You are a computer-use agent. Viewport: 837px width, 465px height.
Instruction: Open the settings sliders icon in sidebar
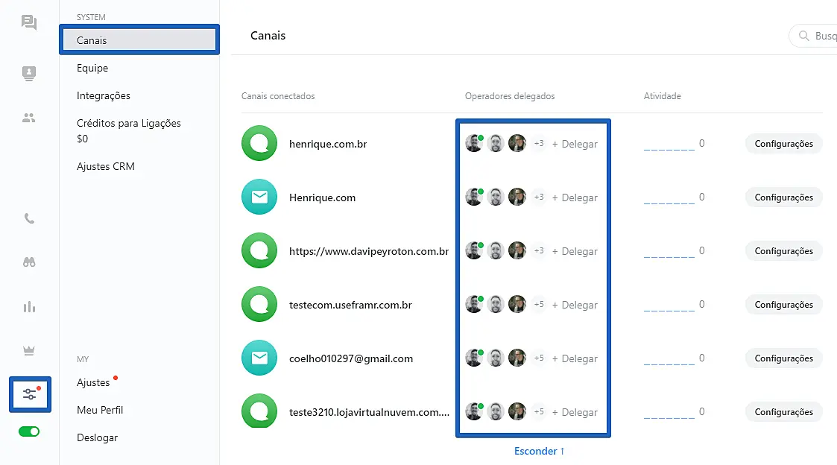30,394
